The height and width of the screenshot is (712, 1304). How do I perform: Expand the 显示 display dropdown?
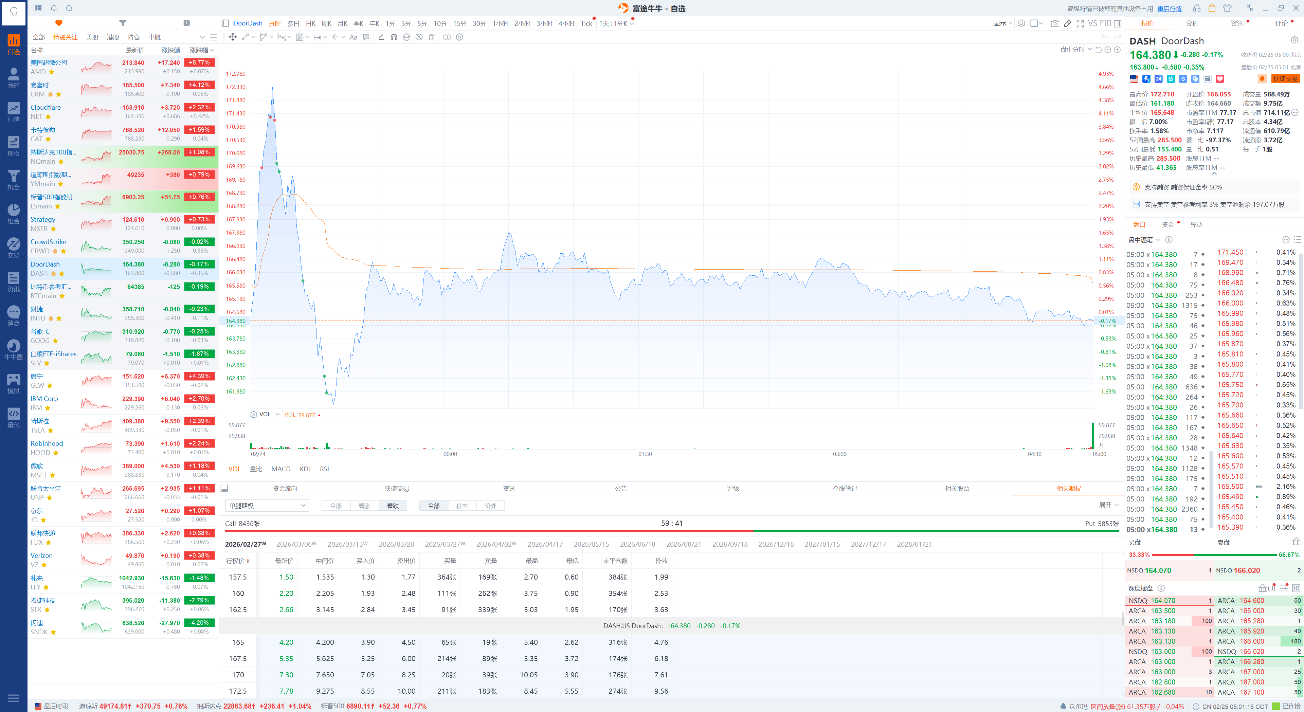point(1002,23)
